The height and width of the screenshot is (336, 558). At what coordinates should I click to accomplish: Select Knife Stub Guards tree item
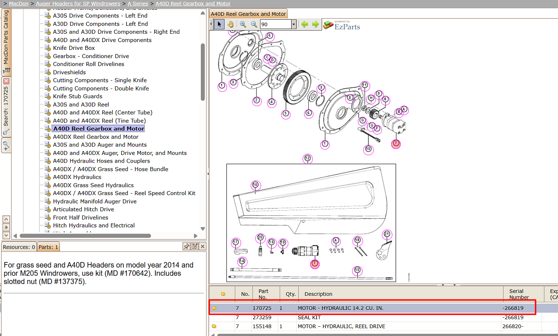(78, 96)
